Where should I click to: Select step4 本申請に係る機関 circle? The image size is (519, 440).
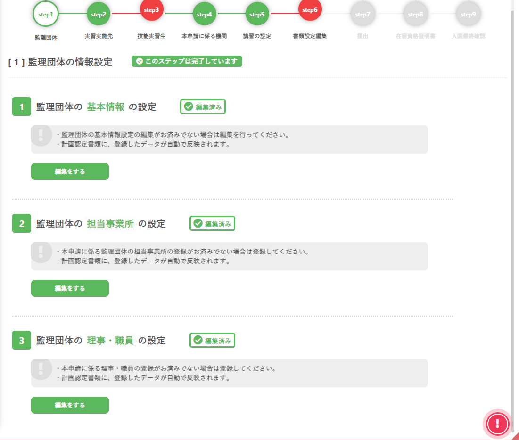pyautogui.click(x=204, y=15)
